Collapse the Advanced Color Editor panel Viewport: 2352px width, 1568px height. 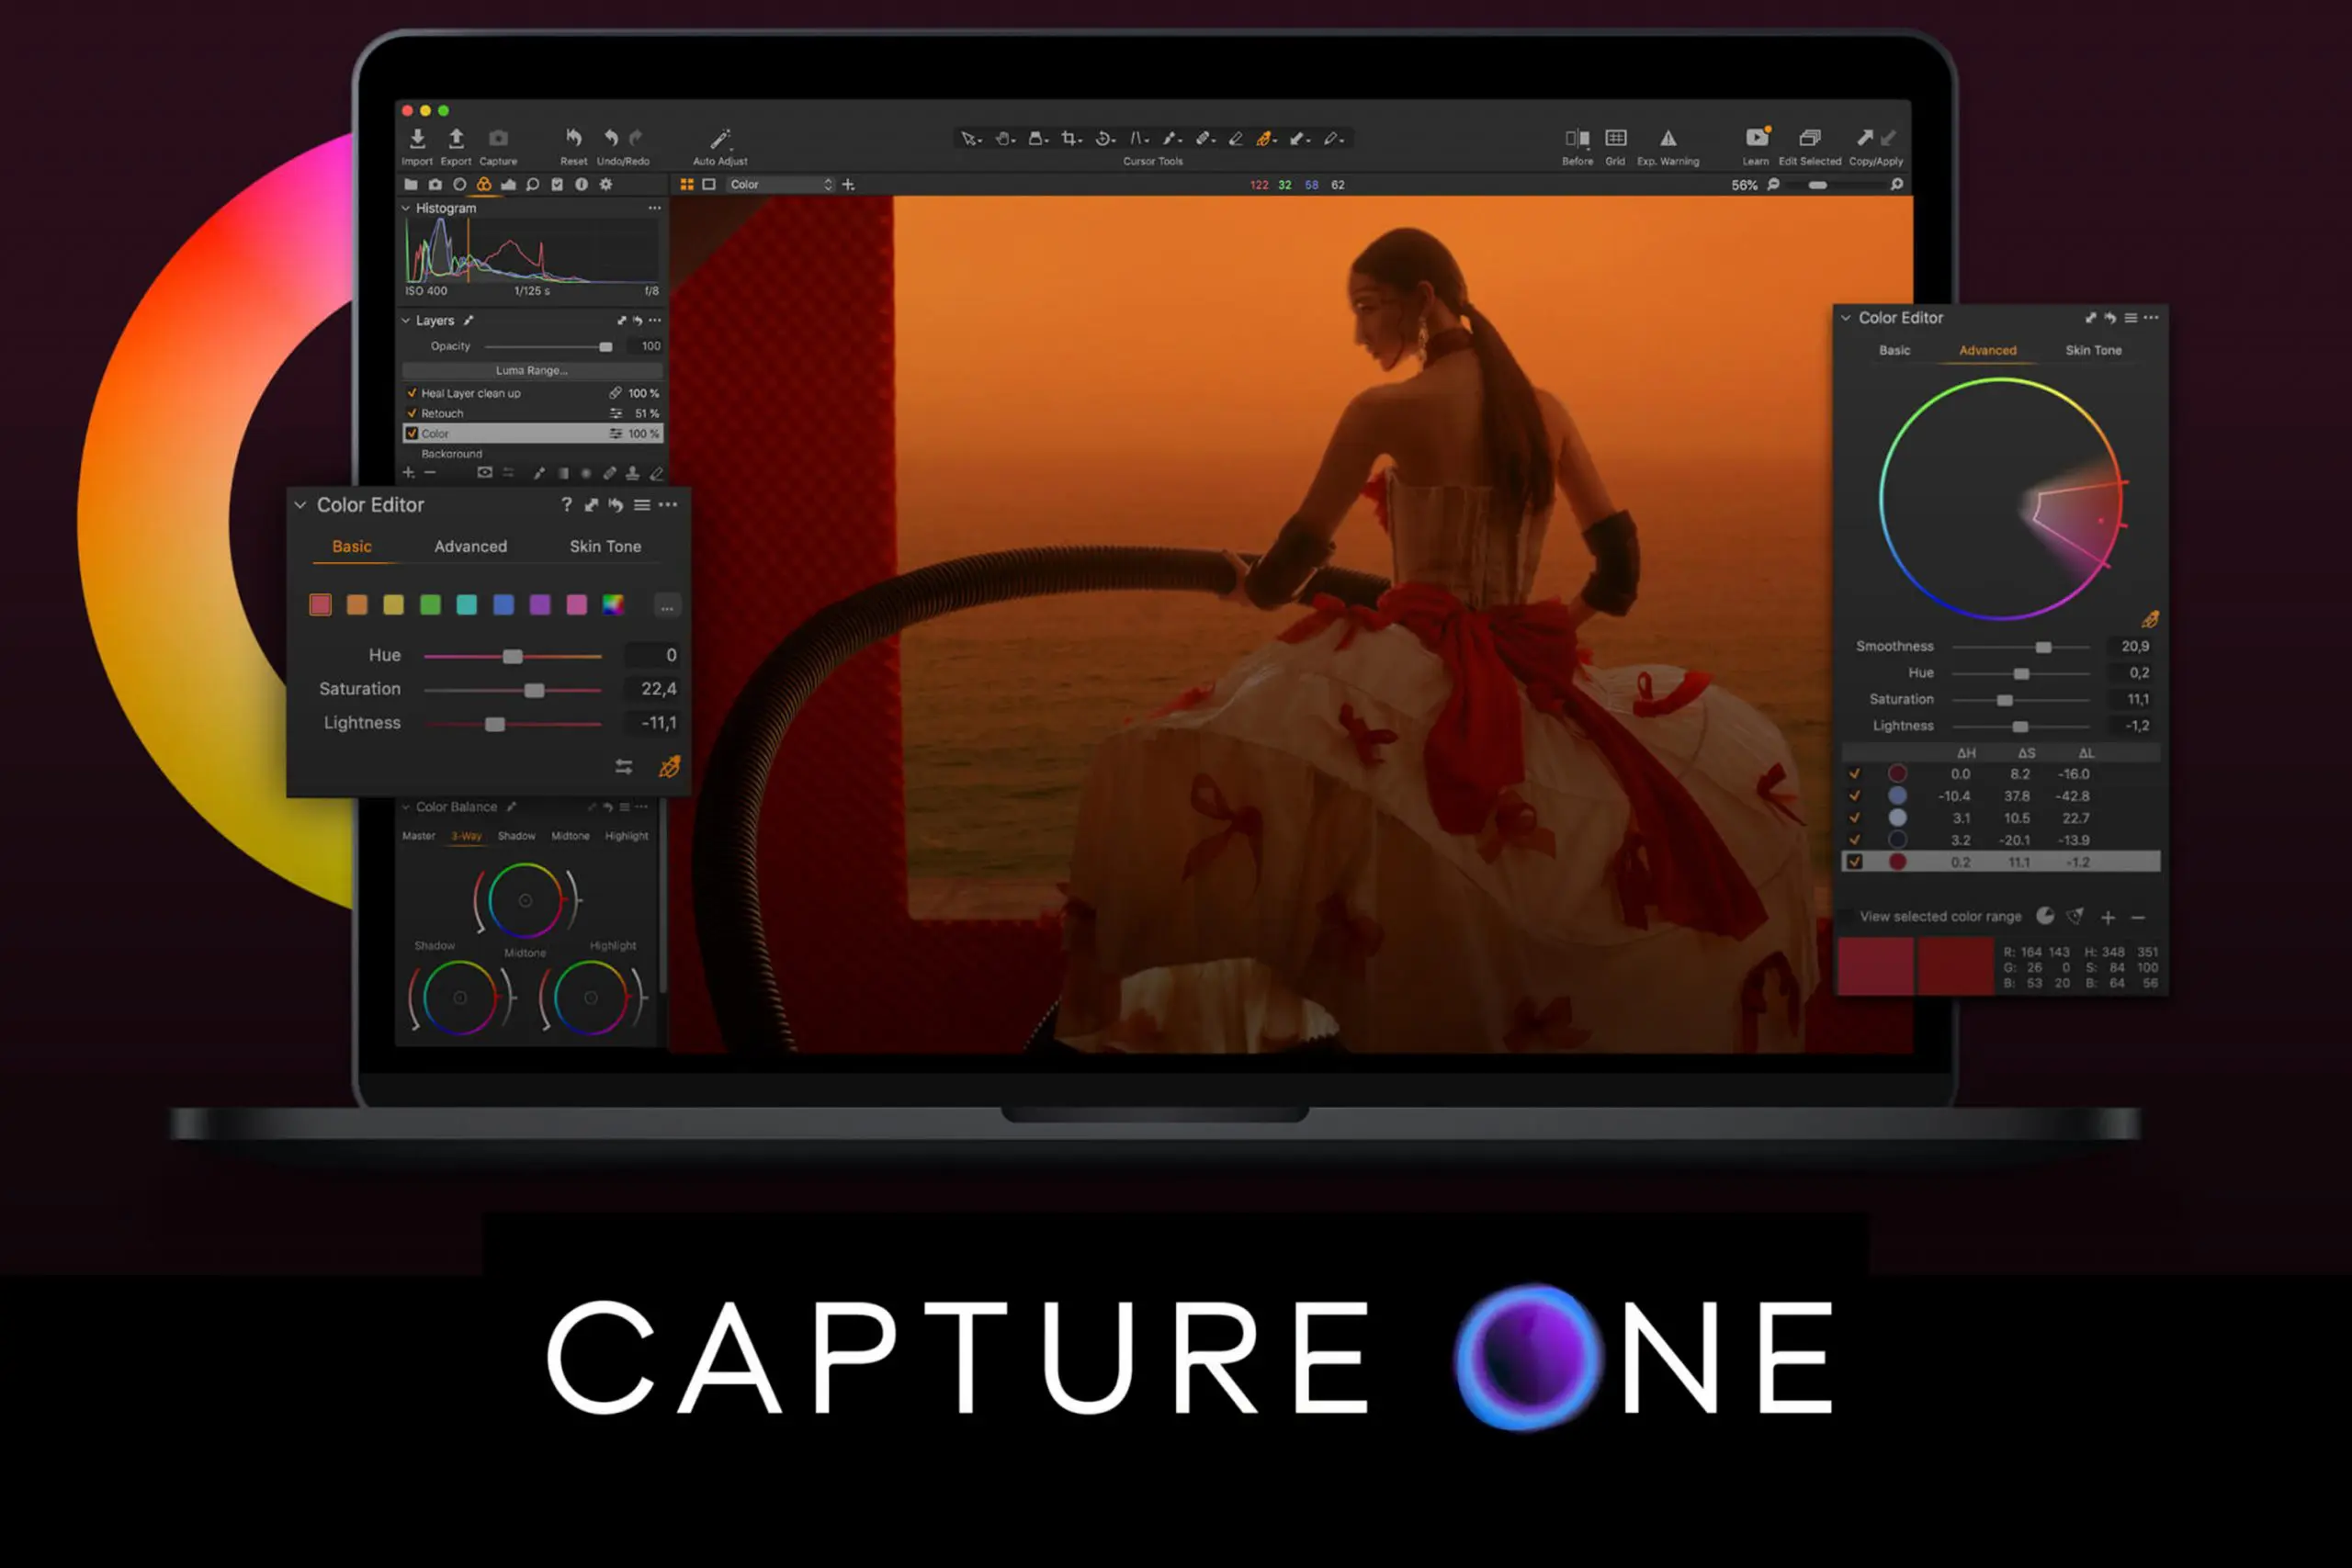(1846, 318)
